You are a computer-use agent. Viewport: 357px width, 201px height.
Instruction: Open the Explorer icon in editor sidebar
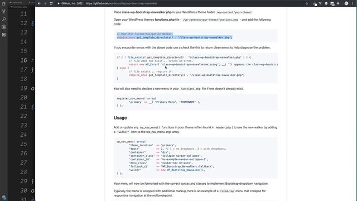pyautogui.click(x=4, y=3)
